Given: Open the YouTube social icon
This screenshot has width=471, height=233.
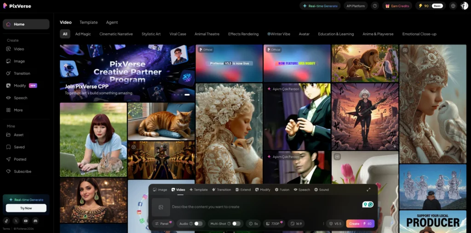Looking at the screenshot, I should pos(26,221).
